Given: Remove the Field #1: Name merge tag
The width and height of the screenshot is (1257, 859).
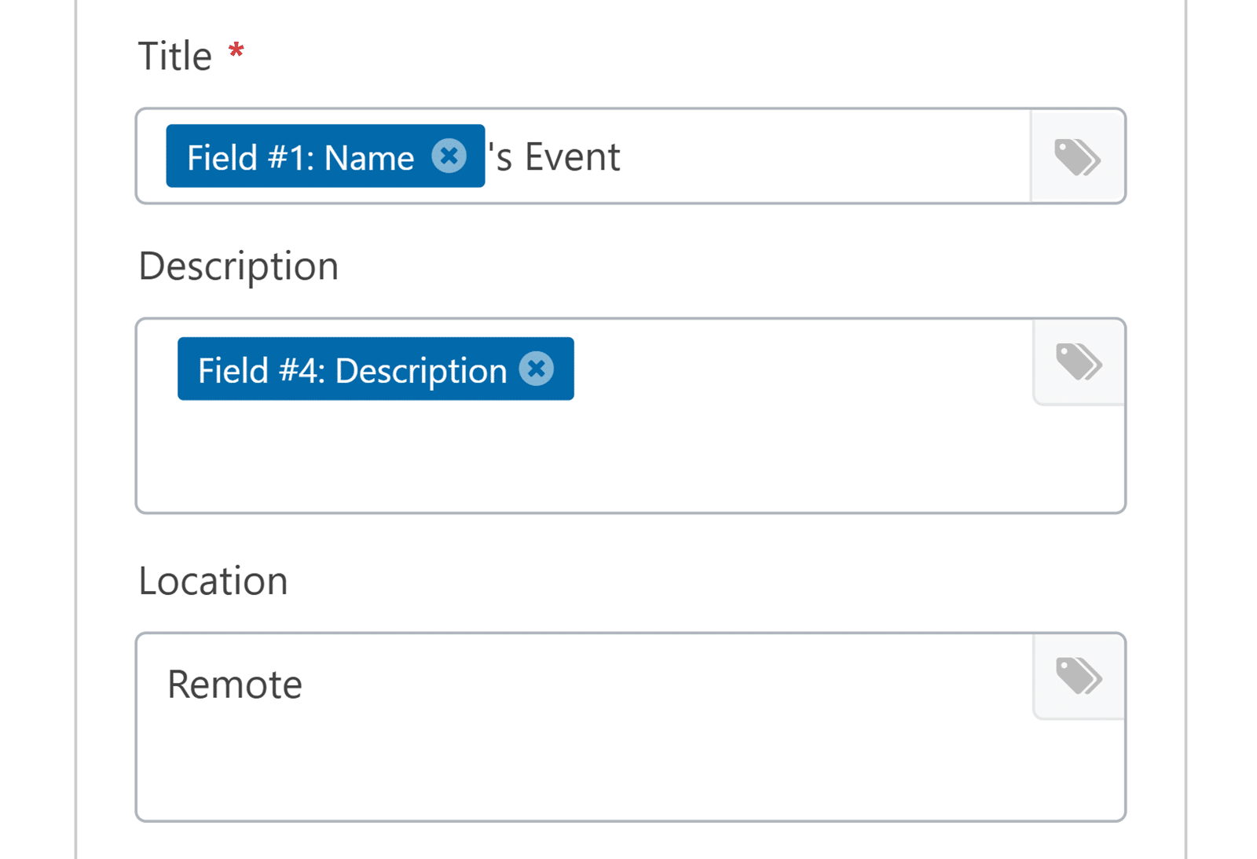Looking at the screenshot, I should 449,156.
